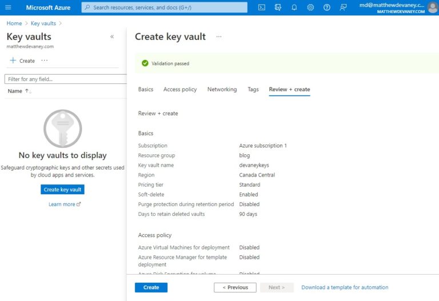Switch to the Access policy tab
Image resolution: width=439 pixels, height=301 pixels.
(180, 90)
